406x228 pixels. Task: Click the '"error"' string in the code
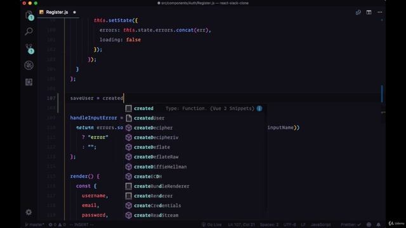point(98,137)
